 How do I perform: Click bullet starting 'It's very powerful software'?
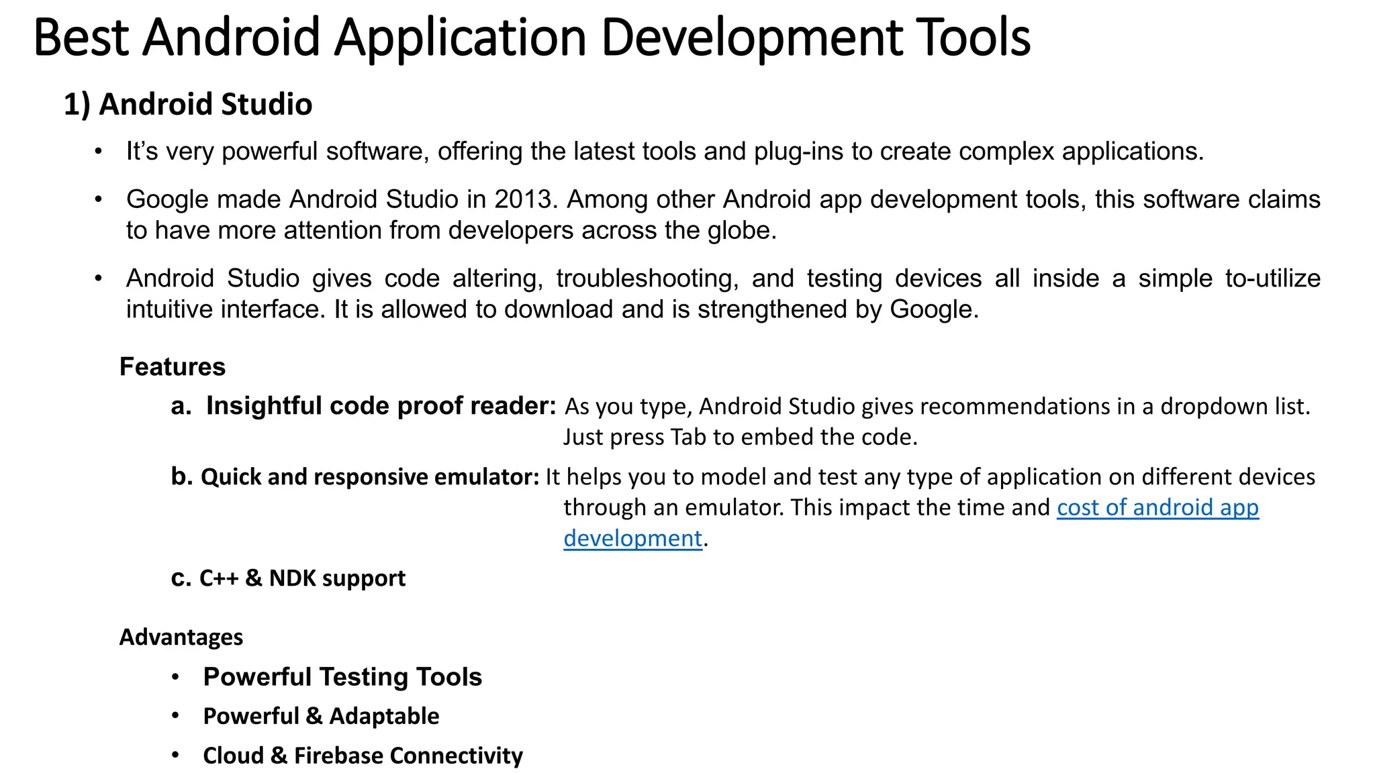pyautogui.click(x=665, y=152)
